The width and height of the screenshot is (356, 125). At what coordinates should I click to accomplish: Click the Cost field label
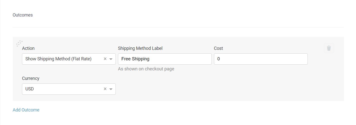tap(218, 48)
